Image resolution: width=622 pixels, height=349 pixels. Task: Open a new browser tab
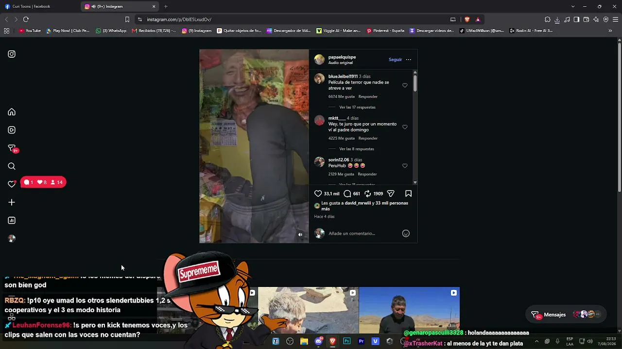tap(166, 6)
